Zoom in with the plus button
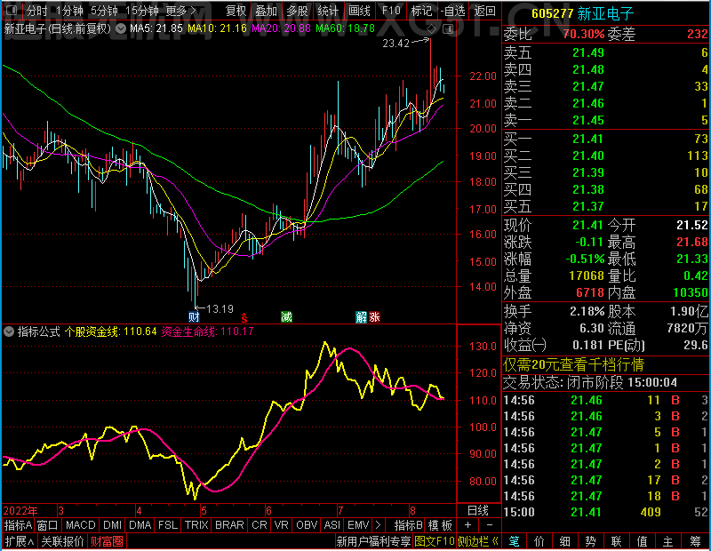 click(468, 525)
